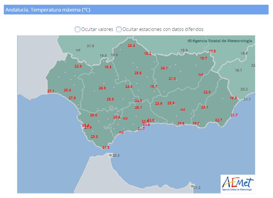Click the 22.7 coastal station value
This screenshot has height=198, width=273.
[219, 120]
